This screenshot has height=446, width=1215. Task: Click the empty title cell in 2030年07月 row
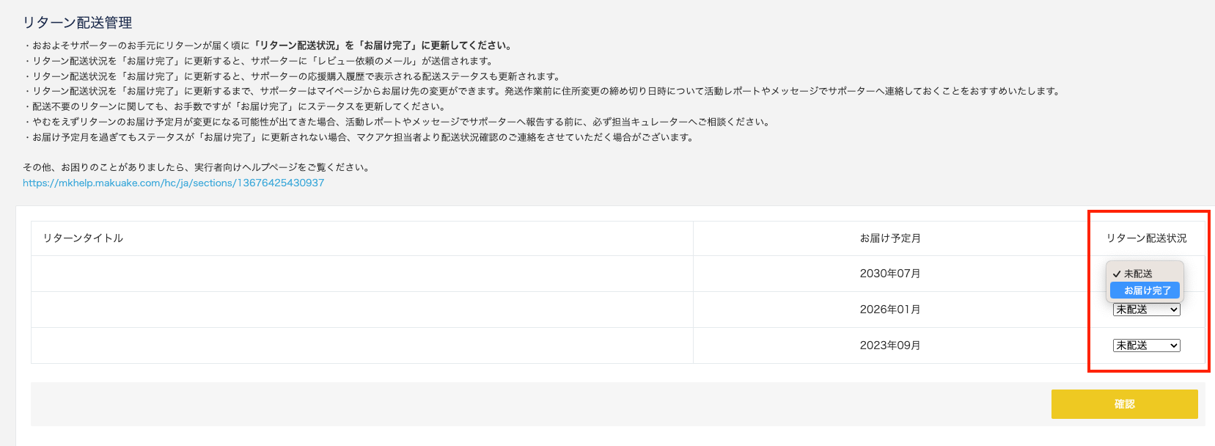coord(361,274)
